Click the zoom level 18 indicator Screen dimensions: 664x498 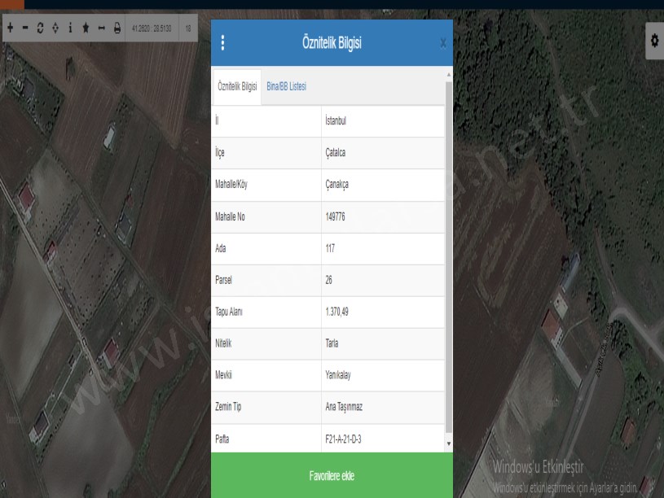[188, 27]
